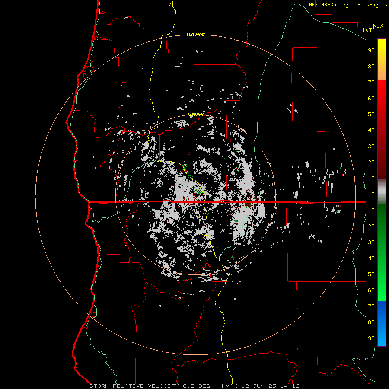Pick the gray zero-velocity segment of the color bar
389x389 pixels.
tap(382, 191)
